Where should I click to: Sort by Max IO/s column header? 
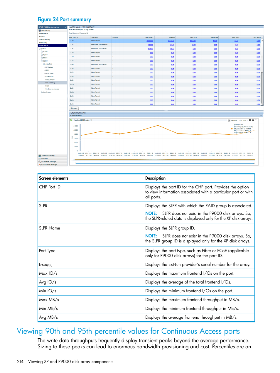(144, 37)
